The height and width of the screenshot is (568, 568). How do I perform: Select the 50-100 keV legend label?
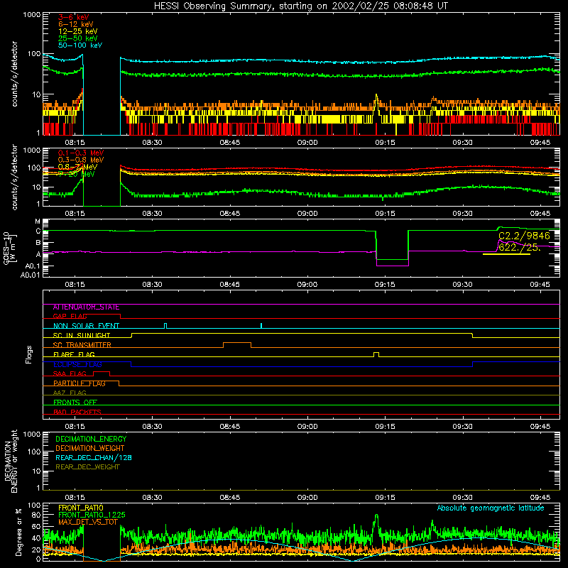click(80, 45)
